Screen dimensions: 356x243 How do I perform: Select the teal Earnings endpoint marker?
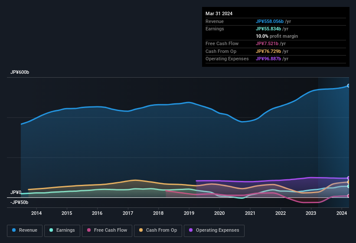[x=348, y=186]
